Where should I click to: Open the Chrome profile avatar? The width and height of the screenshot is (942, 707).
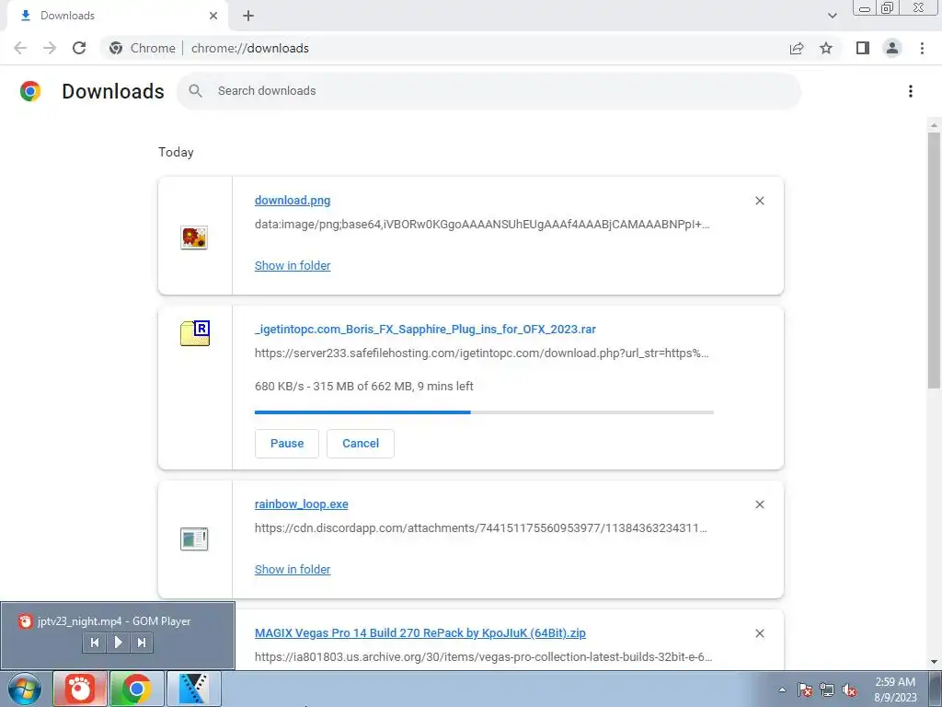pyautogui.click(x=892, y=48)
